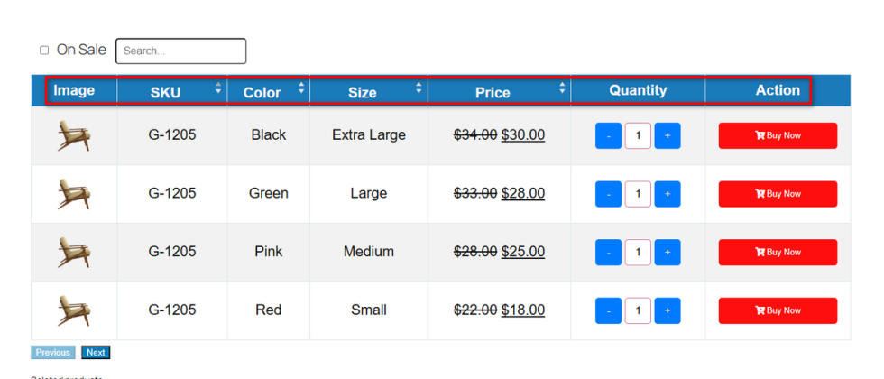Click Buy Now for the Green variant

(778, 194)
